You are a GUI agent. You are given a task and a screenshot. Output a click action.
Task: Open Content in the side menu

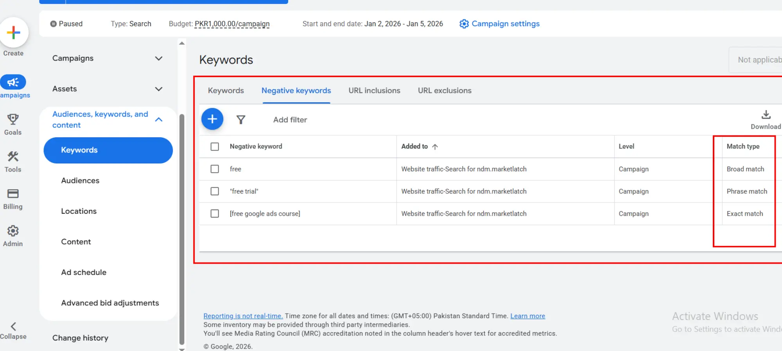(76, 242)
